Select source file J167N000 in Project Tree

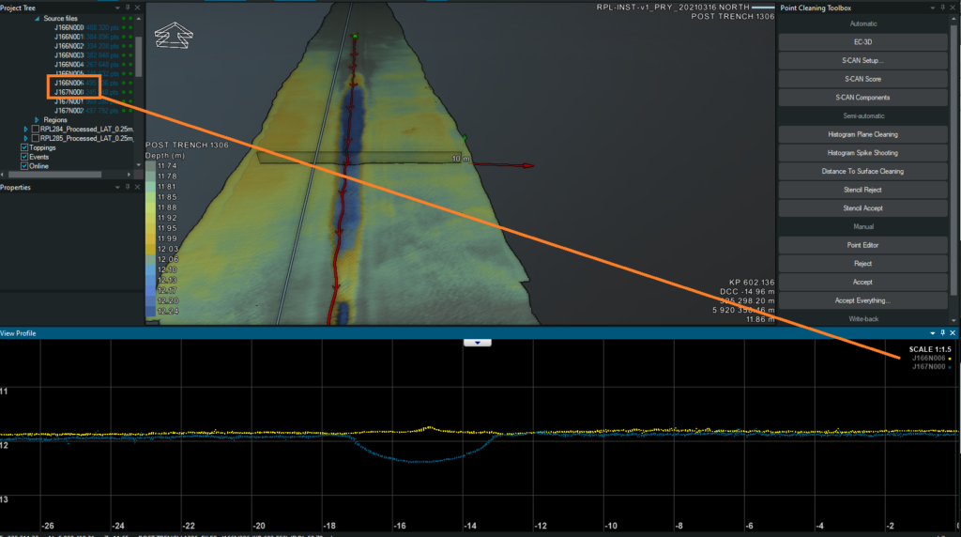click(x=69, y=92)
